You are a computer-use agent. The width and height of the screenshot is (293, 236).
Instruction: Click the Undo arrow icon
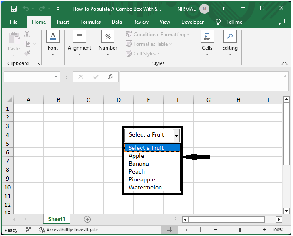tap(26, 9)
